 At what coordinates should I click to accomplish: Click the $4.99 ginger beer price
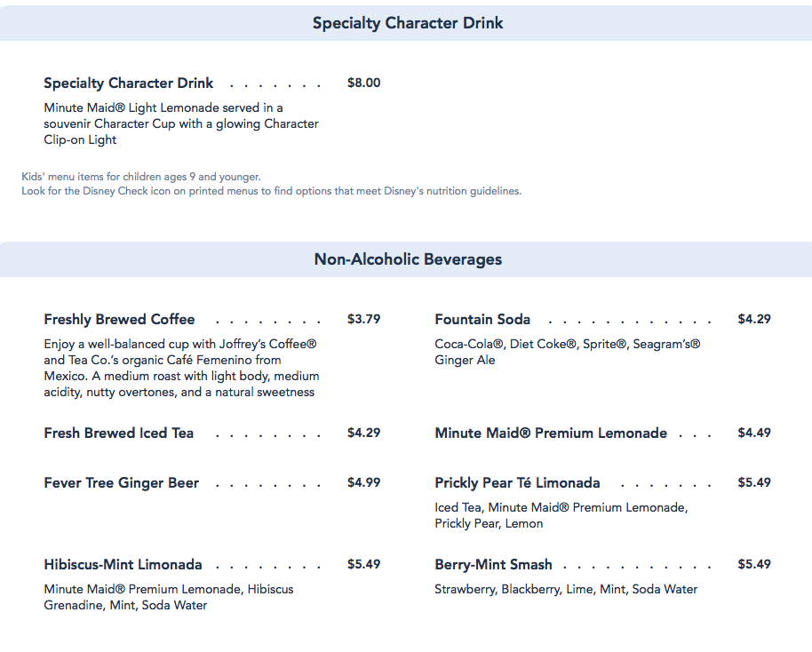pyautogui.click(x=363, y=482)
